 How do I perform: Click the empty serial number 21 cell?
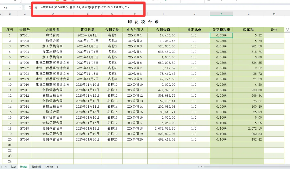[x=10, y=145]
